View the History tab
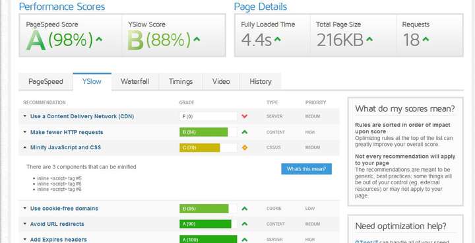 (x=261, y=82)
